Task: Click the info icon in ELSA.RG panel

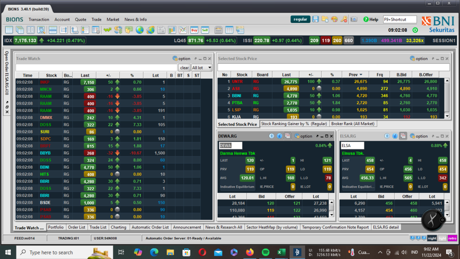Action: point(395,136)
